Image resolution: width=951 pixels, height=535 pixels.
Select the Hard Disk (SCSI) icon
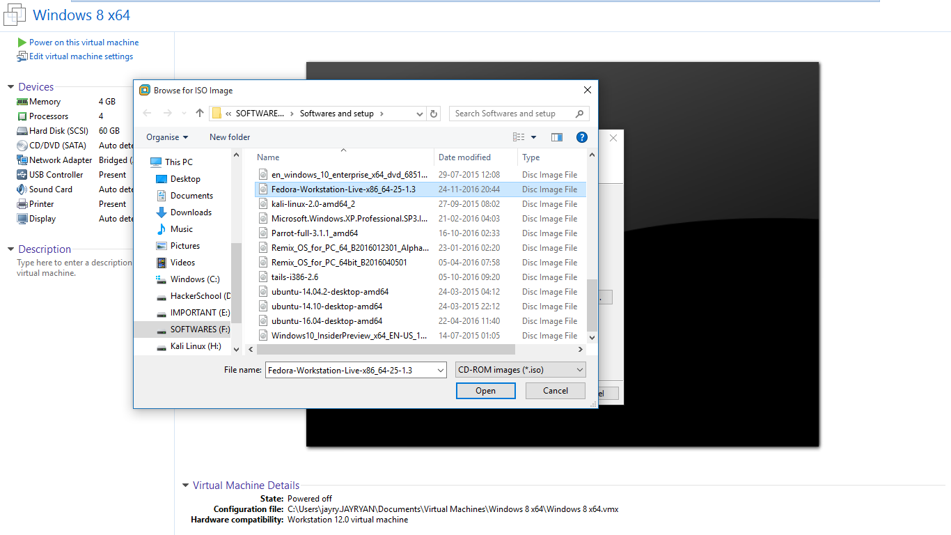22,131
